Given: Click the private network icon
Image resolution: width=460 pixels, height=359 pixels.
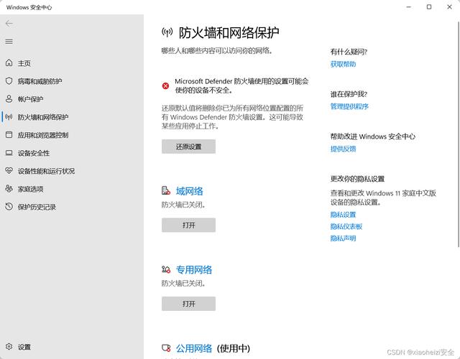Looking at the screenshot, I should click(166, 269).
